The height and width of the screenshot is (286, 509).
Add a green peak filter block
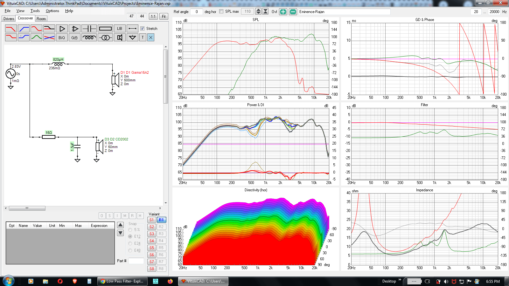tap(37, 37)
